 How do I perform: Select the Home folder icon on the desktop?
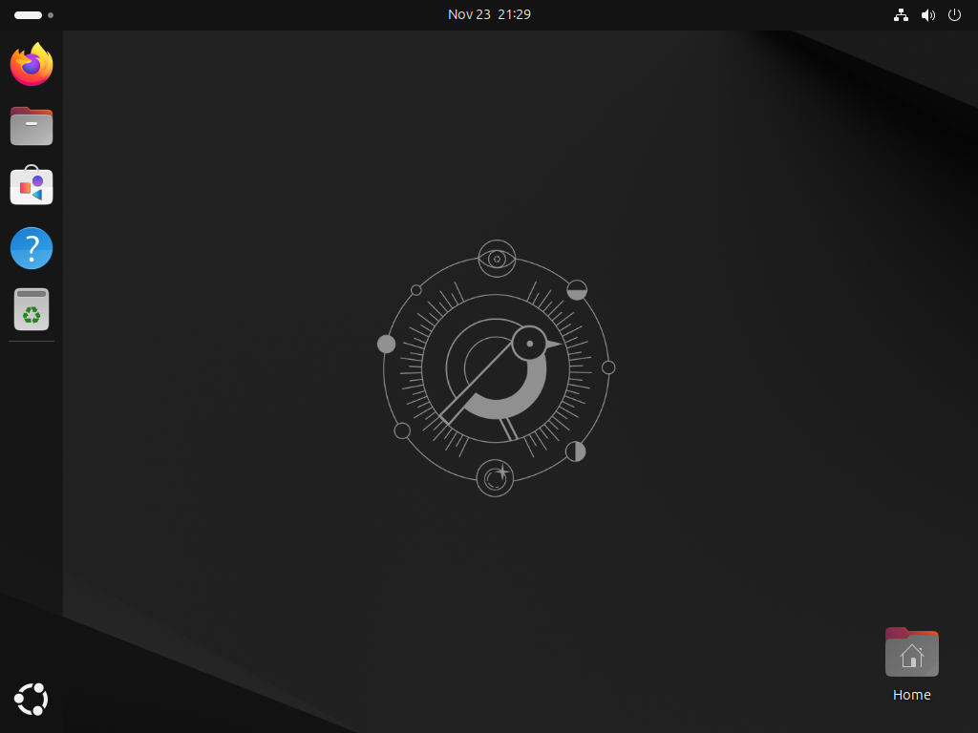[911, 653]
